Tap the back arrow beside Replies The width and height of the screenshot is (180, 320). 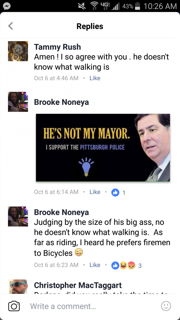coord(11,26)
